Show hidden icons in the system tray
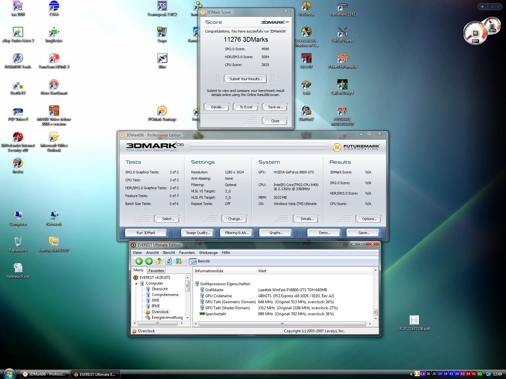 click(x=411, y=374)
